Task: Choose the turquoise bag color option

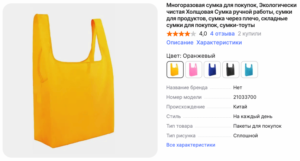Action: (x=249, y=70)
